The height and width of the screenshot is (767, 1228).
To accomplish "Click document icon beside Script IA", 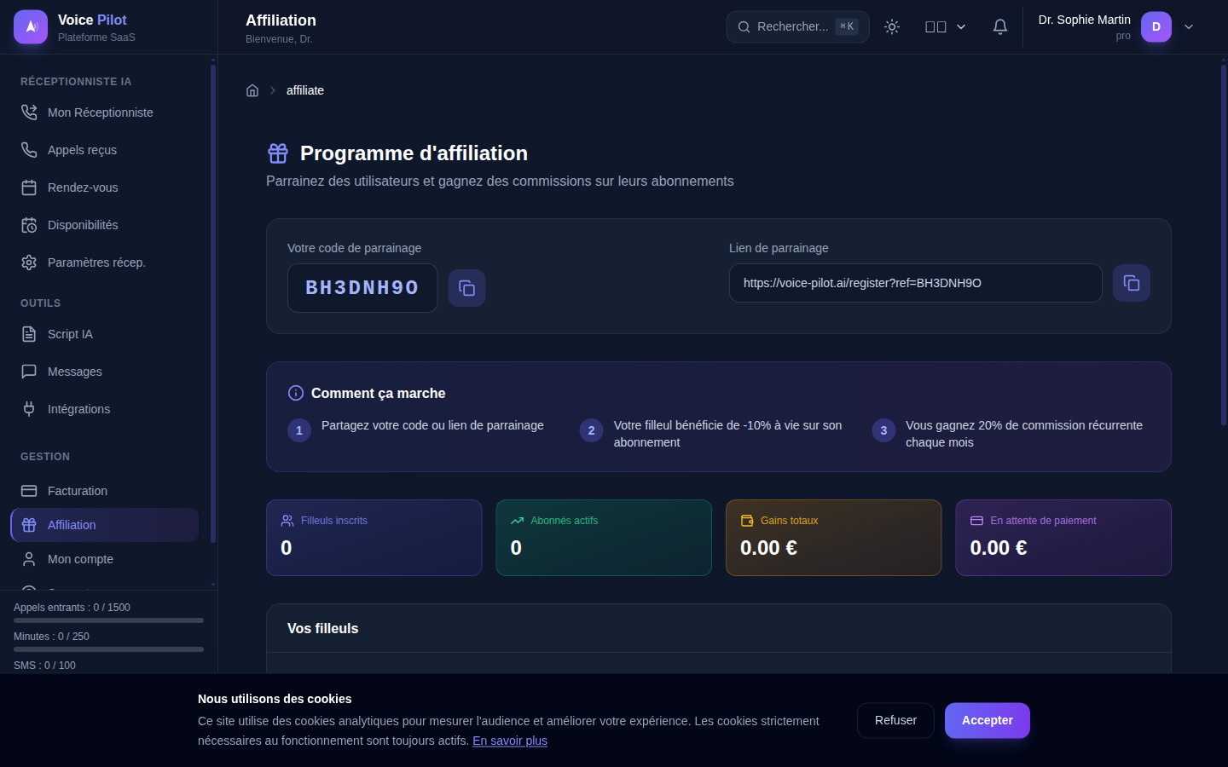I will point(29,334).
